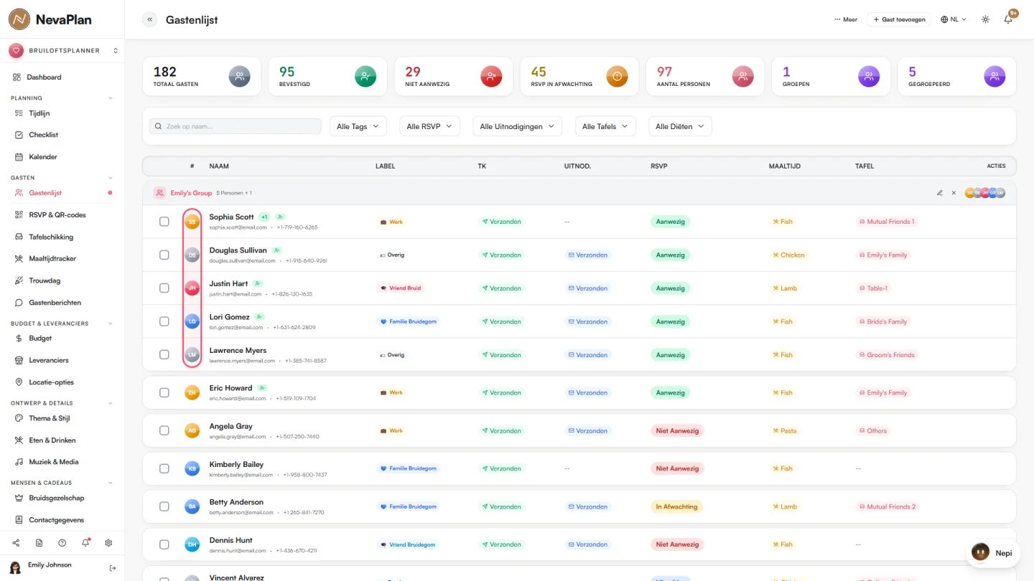Edit Emily's Group with pencil icon
The width and height of the screenshot is (1034, 581).
point(940,193)
